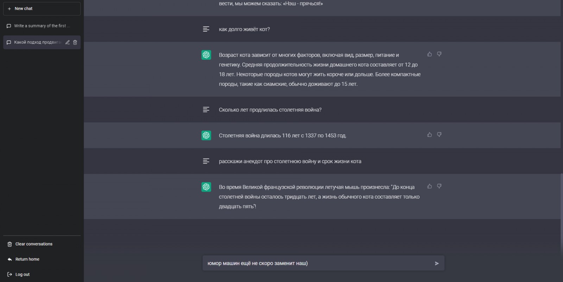Click the user message icon beside 'как долго живёт кот?'
The image size is (563, 282).
206,29
